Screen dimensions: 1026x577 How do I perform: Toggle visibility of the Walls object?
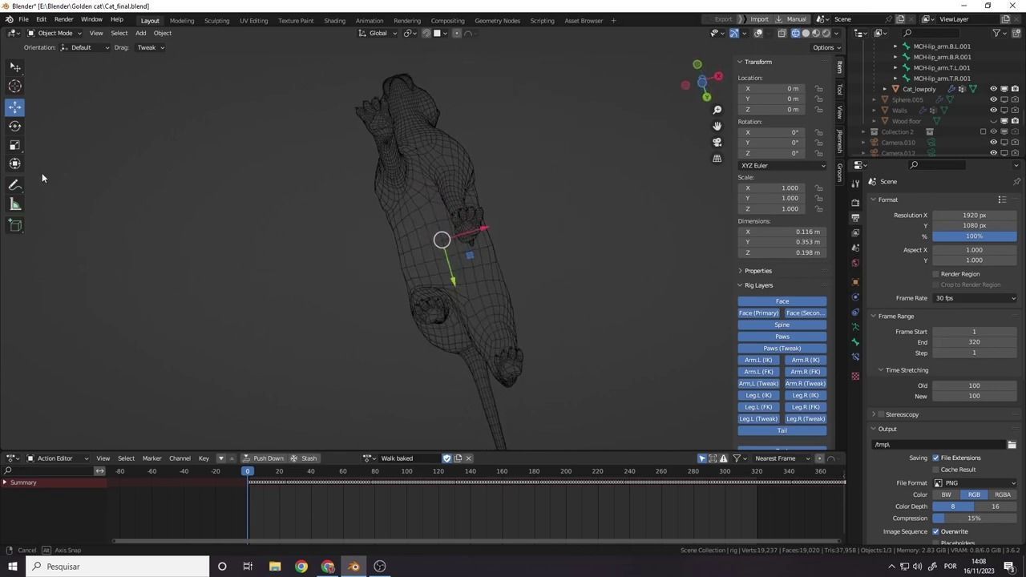[x=994, y=111]
